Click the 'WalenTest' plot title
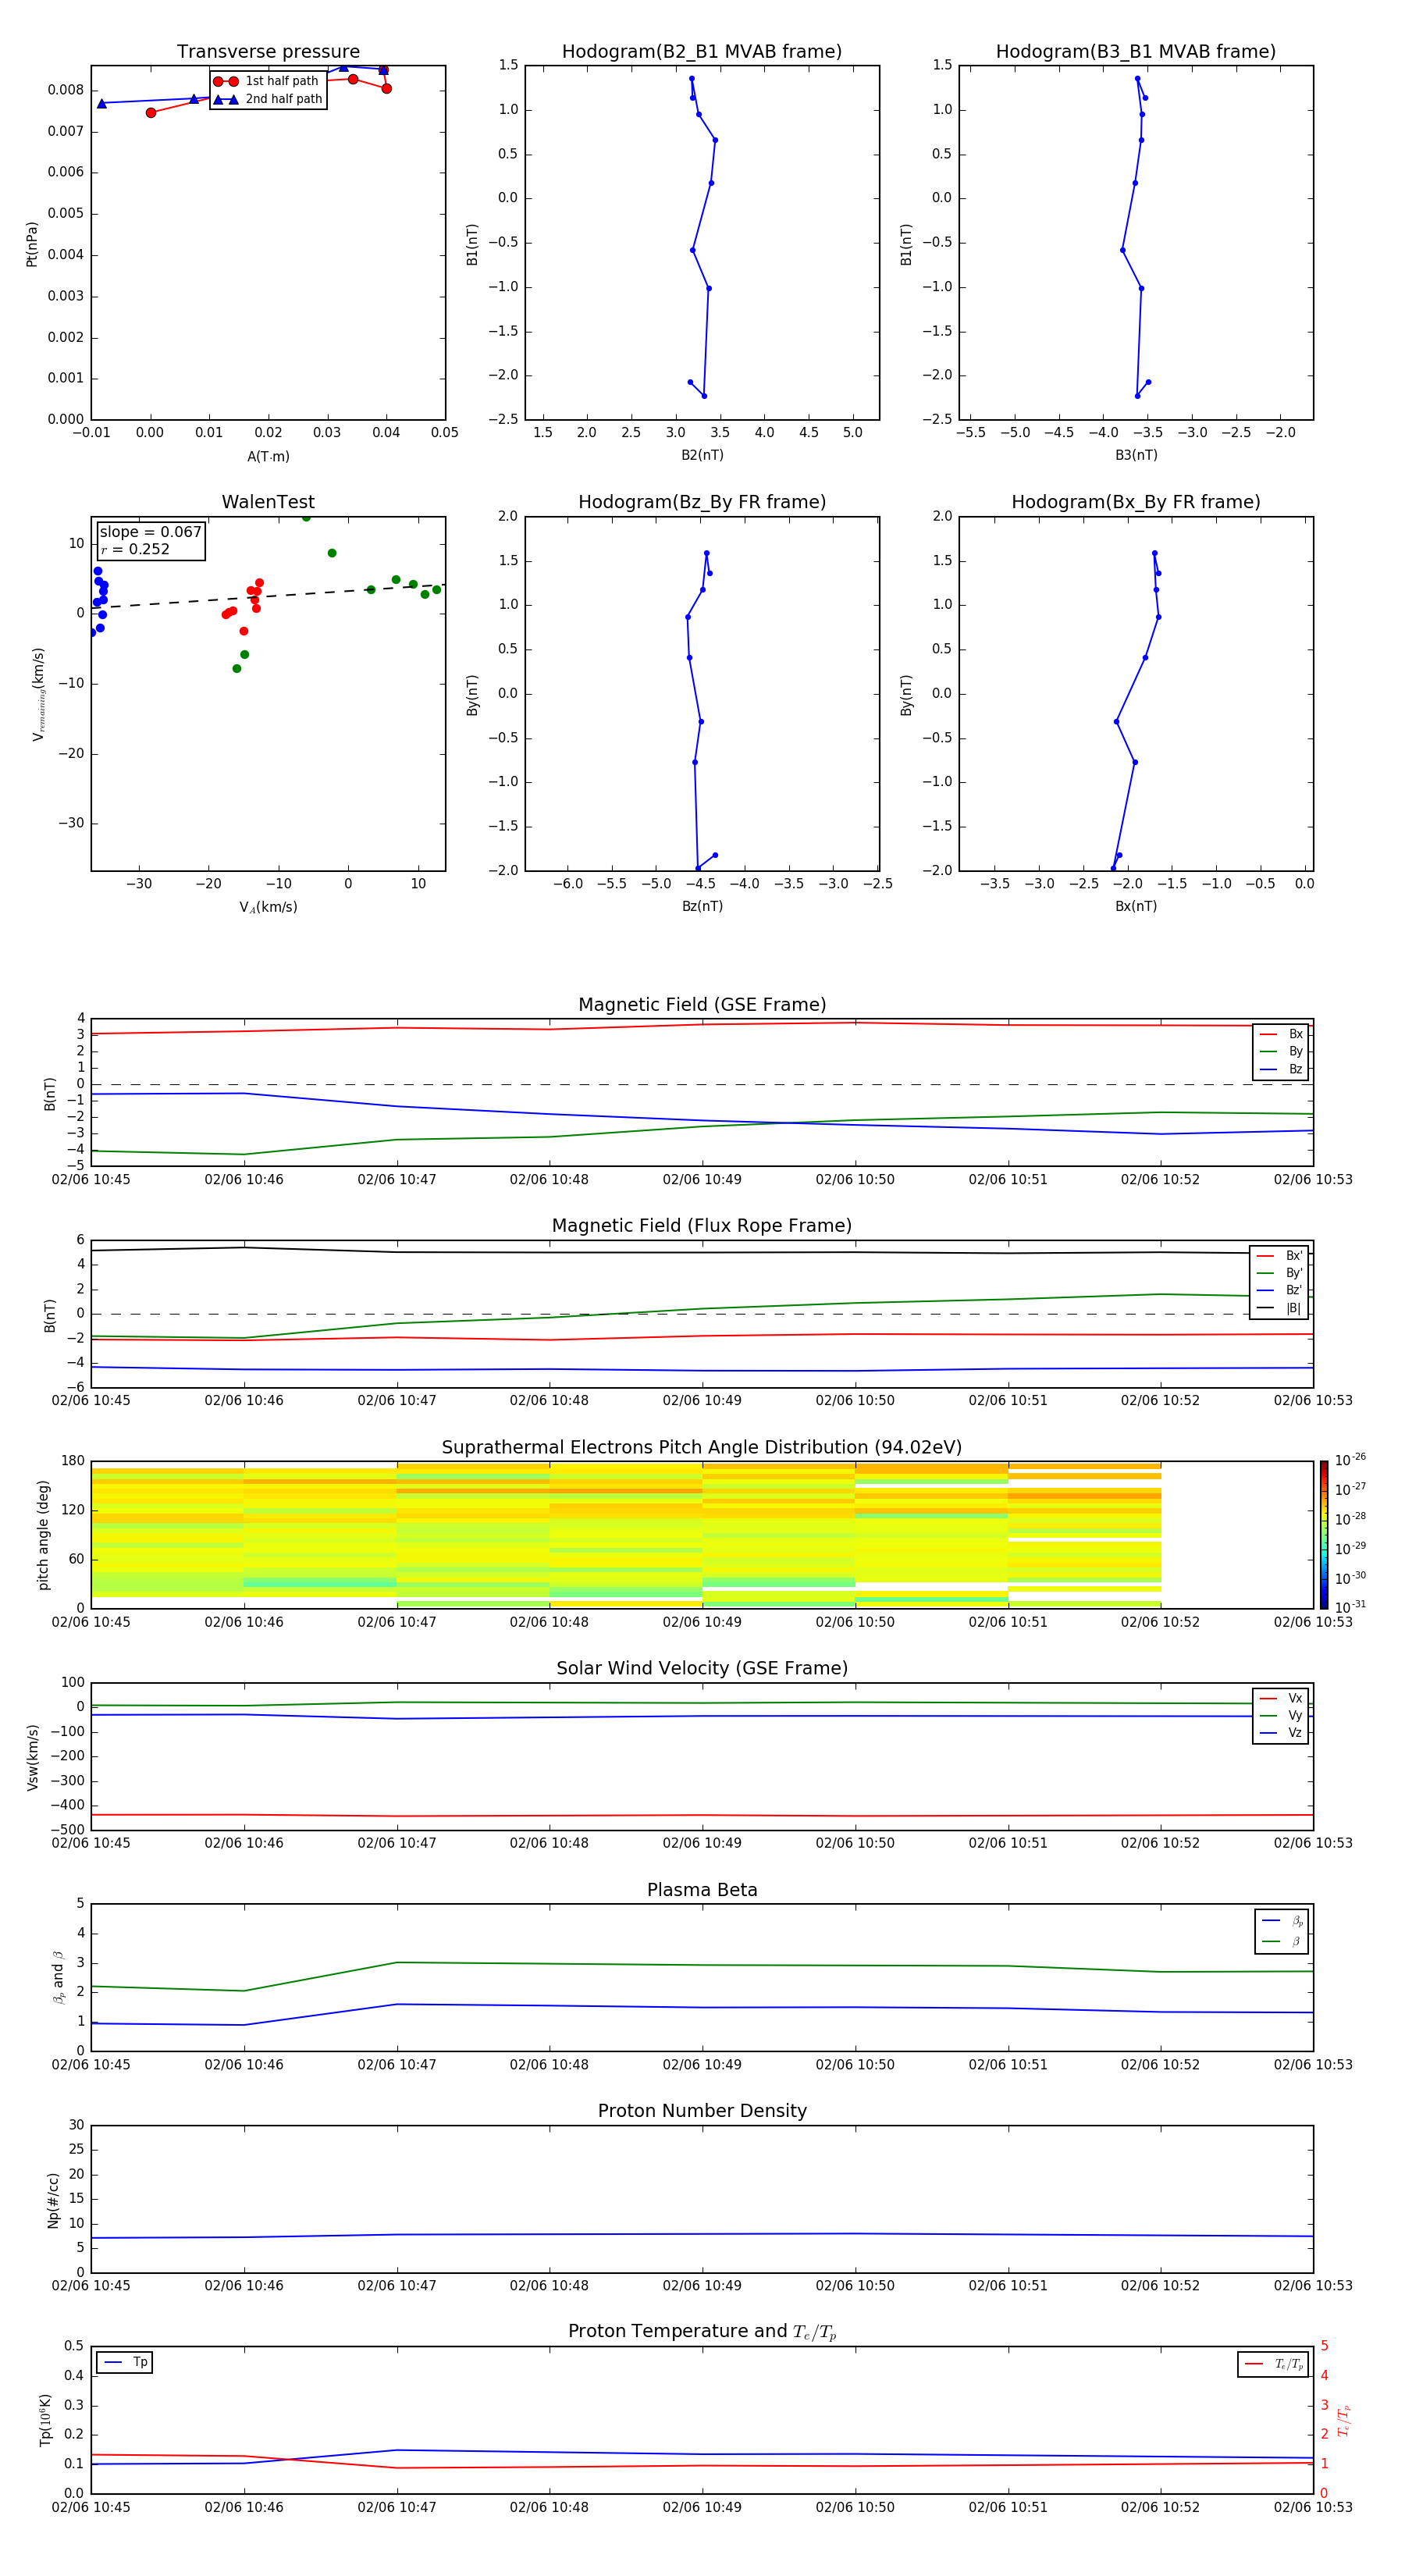This screenshot has height=2576, width=1405. click(x=268, y=502)
